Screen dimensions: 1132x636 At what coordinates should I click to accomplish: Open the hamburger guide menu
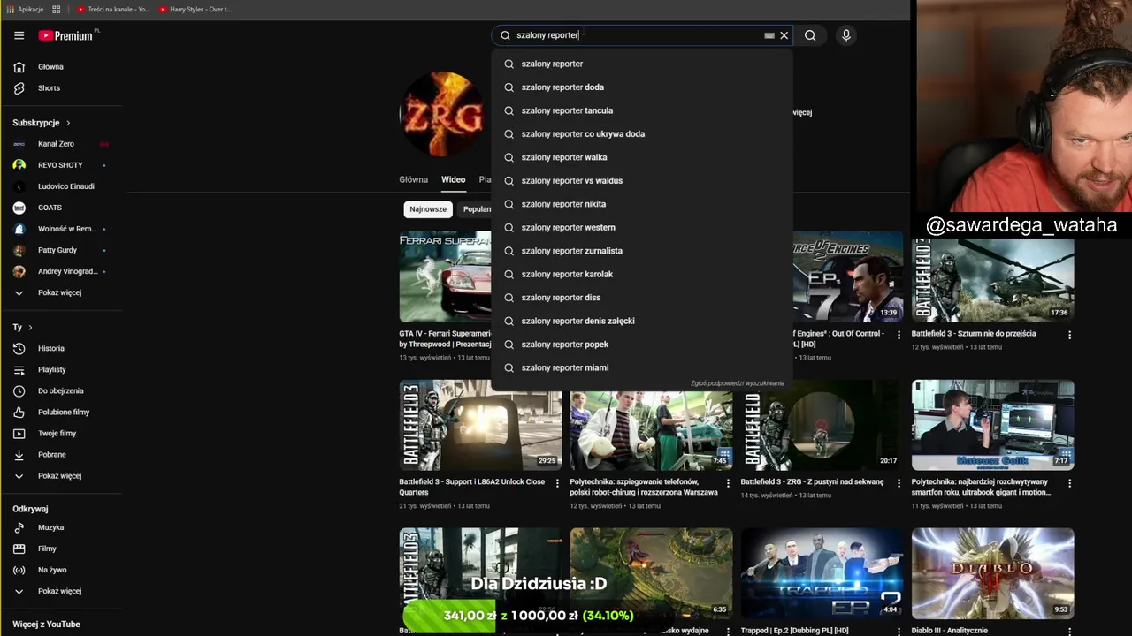pyautogui.click(x=19, y=35)
